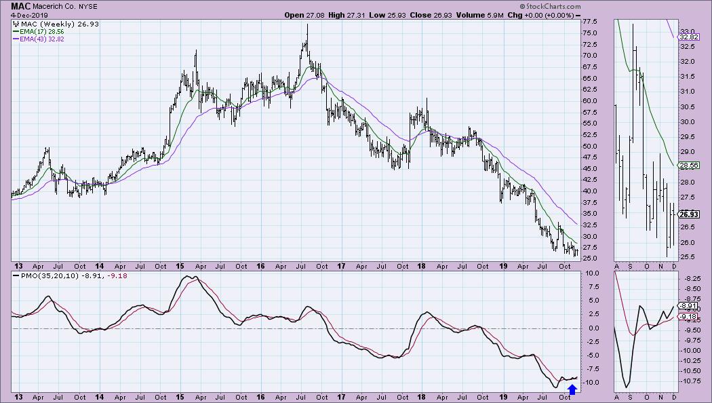Click year 17 on the PMO panel's time axis
Screen dimensions: 712x403
[341, 397]
